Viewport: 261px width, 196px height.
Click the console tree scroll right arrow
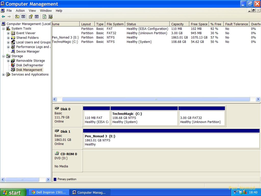coord(48,179)
